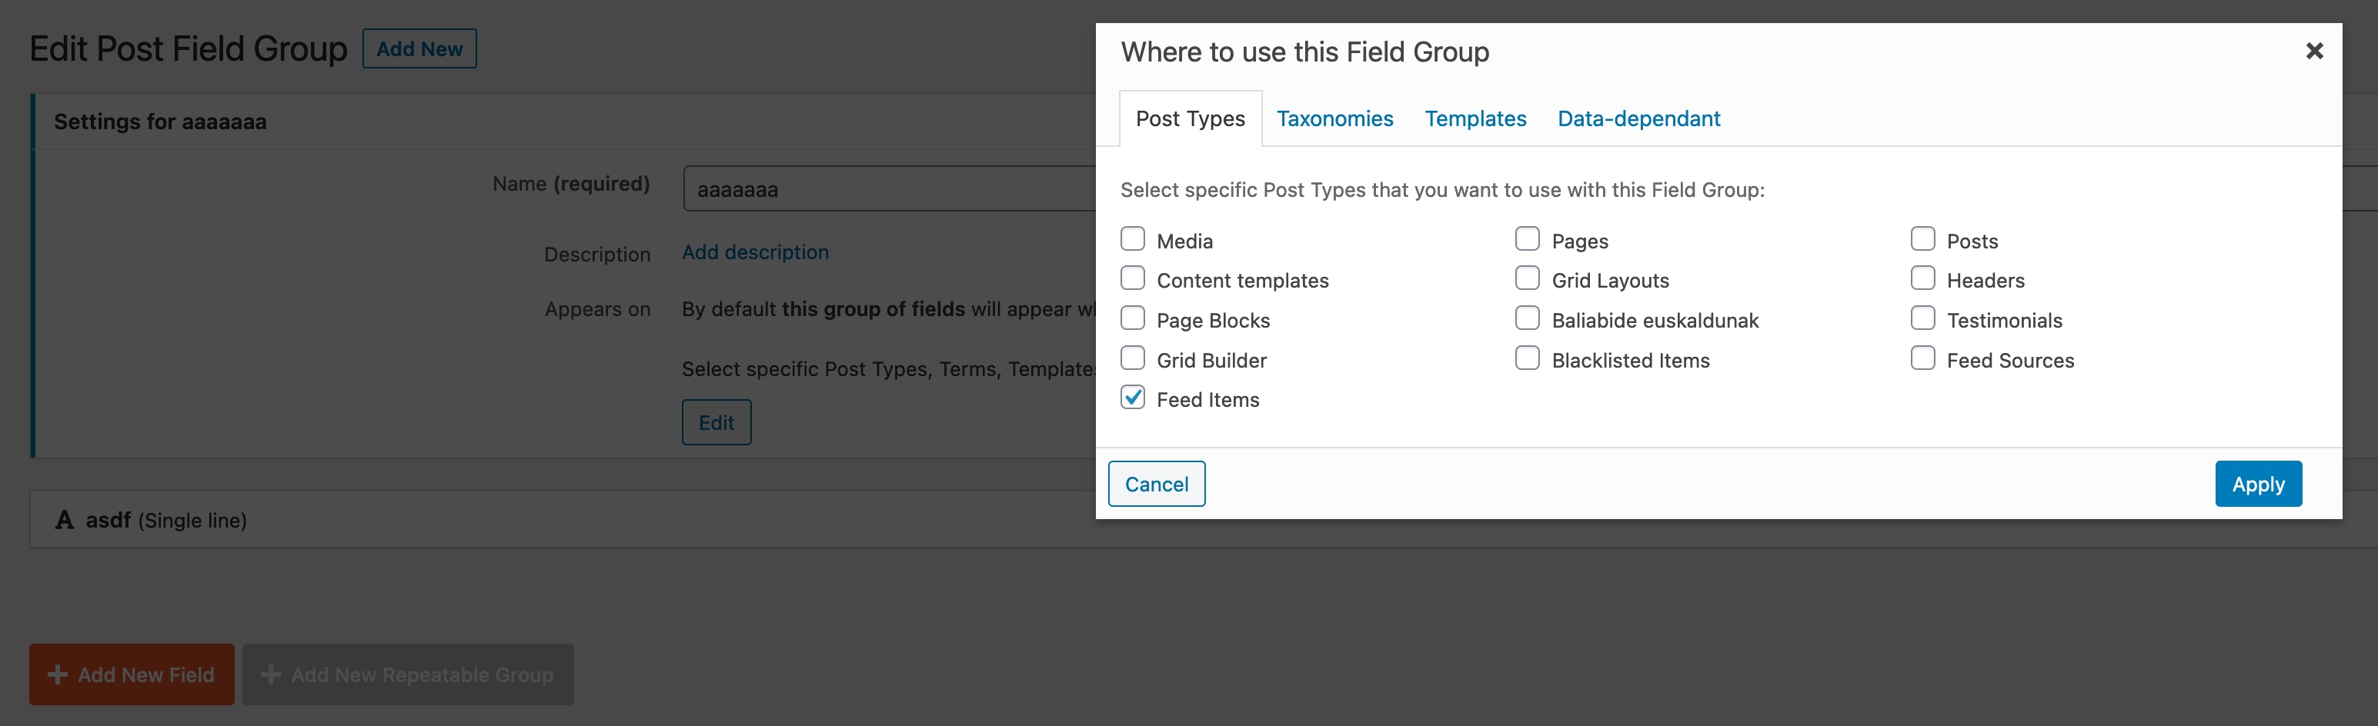Click the Name input field with aaaaaaa
This screenshot has width=2378, height=726.
click(890, 189)
